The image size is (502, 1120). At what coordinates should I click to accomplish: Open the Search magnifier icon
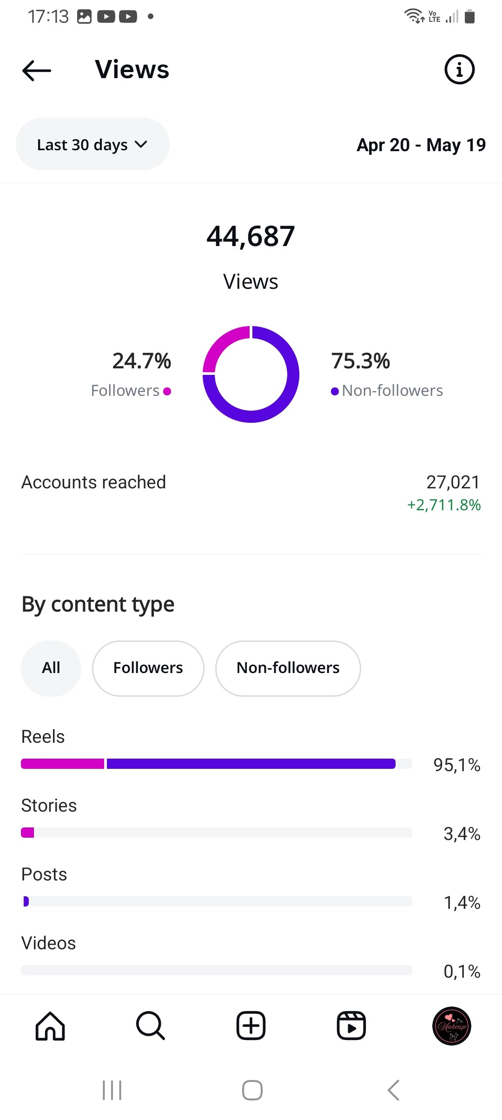click(151, 1026)
